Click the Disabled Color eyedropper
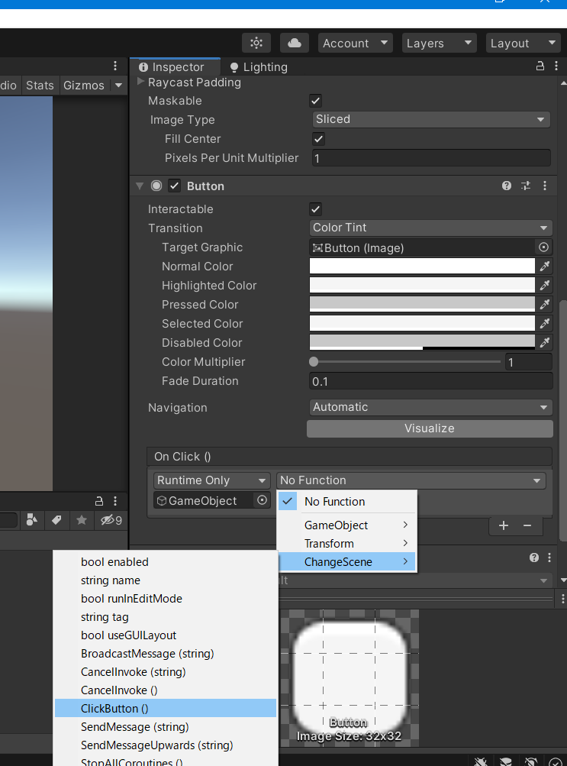This screenshot has width=567, height=766. pos(545,342)
